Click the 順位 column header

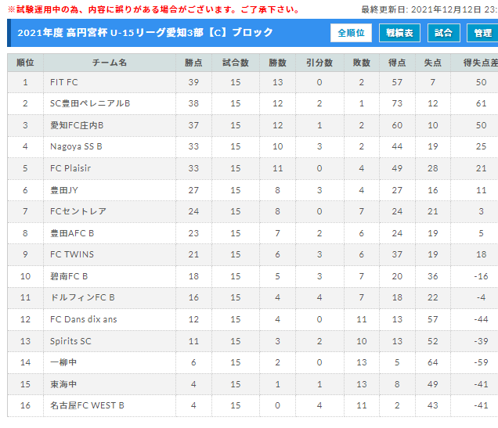tap(25, 63)
